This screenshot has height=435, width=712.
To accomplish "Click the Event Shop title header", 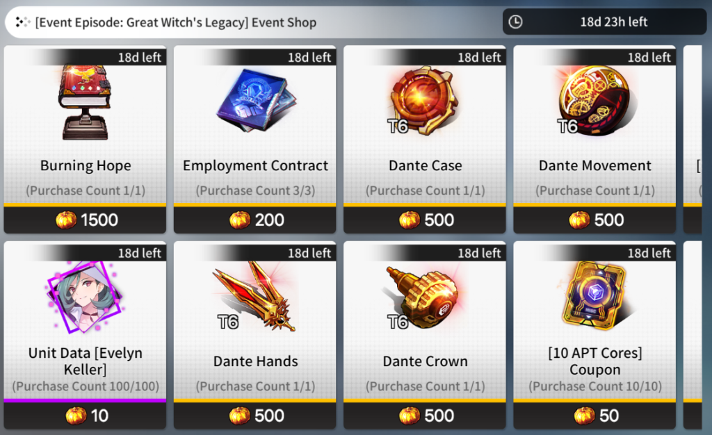I will pyautogui.click(x=176, y=22).
